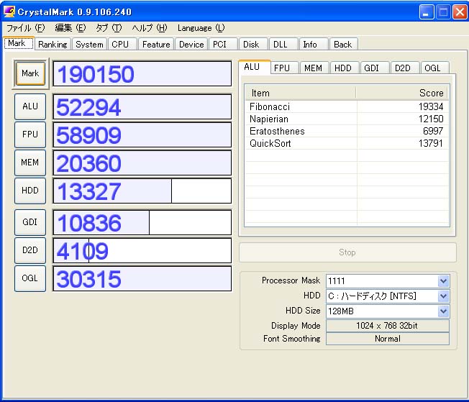Select the Napierian row

tap(347, 119)
